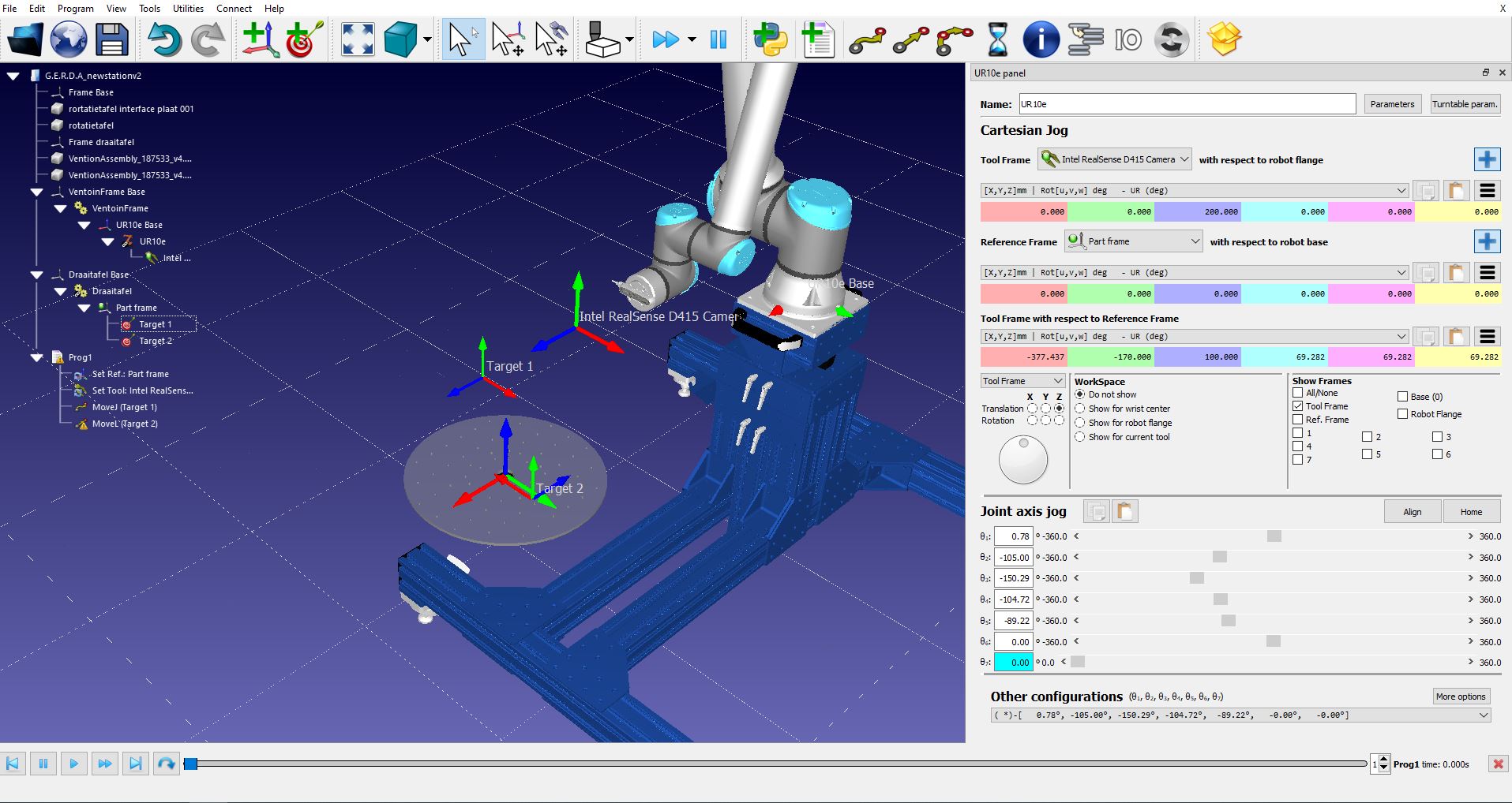The width and height of the screenshot is (1512, 803).
Task: Click the Parameters button
Action: tap(1392, 104)
